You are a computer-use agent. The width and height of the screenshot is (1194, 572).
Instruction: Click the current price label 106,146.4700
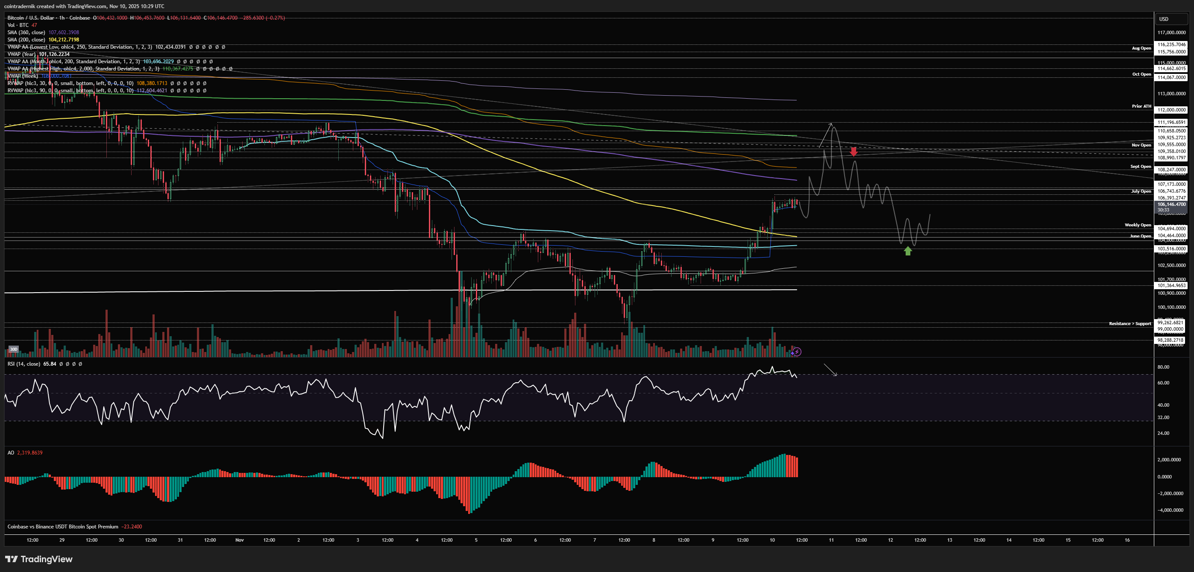[x=1171, y=204]
